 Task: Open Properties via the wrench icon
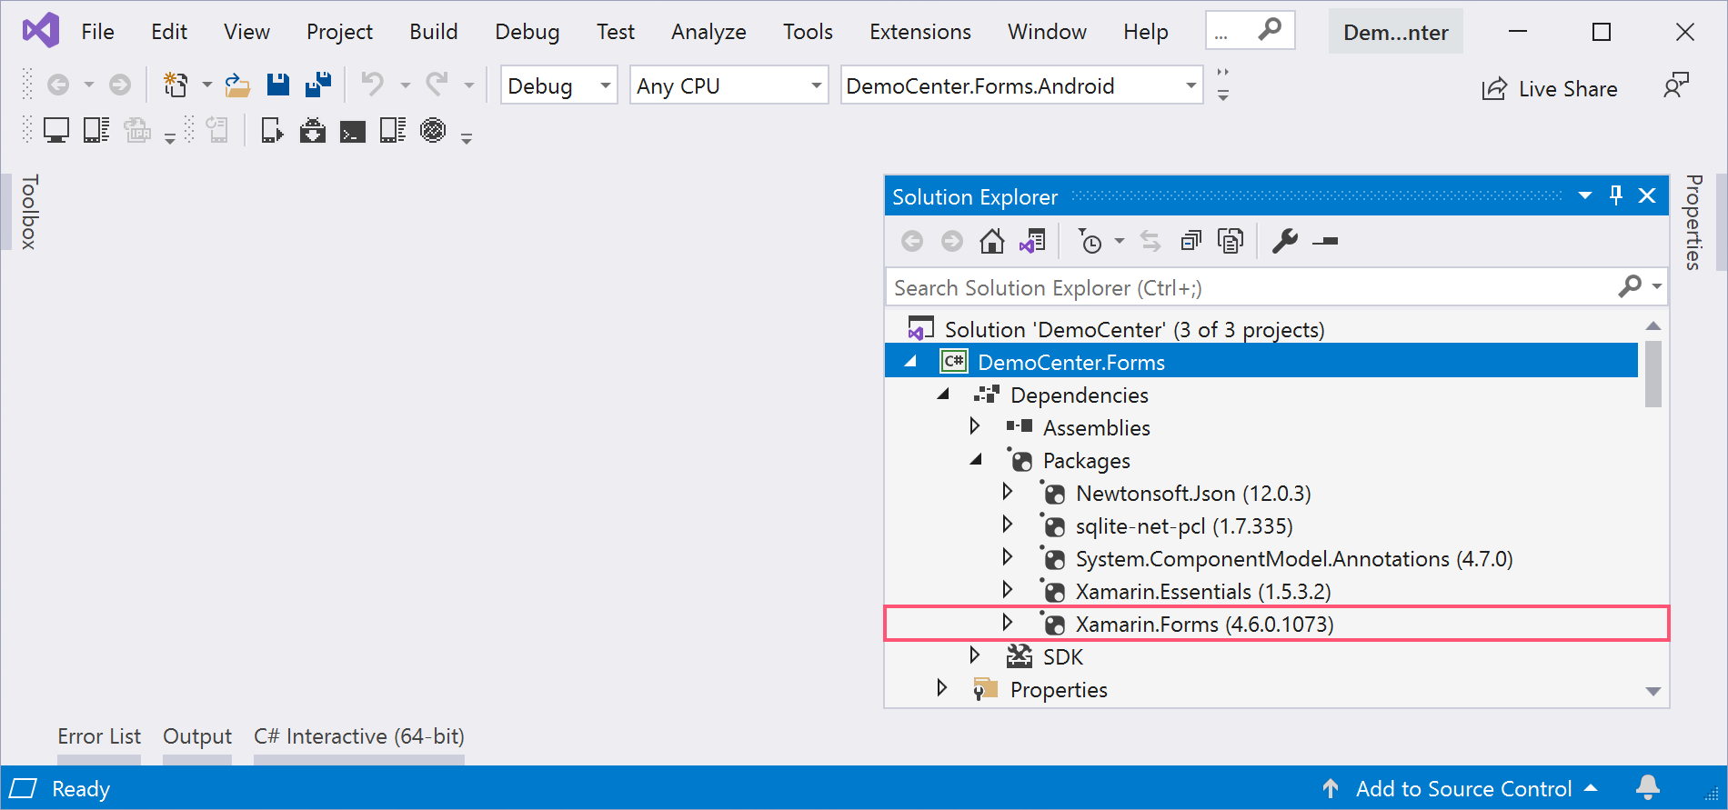[1284, 241]
